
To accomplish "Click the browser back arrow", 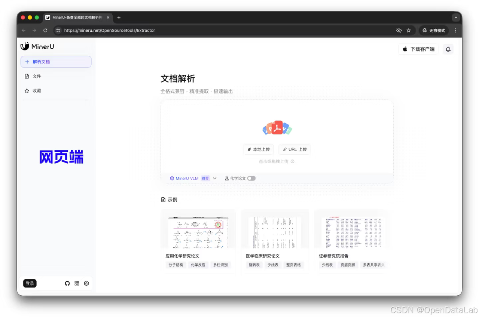I will [24, 31].
